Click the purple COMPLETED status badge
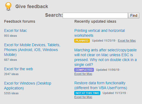The height and width of the screenshot is (104, 142). point(84,70)
